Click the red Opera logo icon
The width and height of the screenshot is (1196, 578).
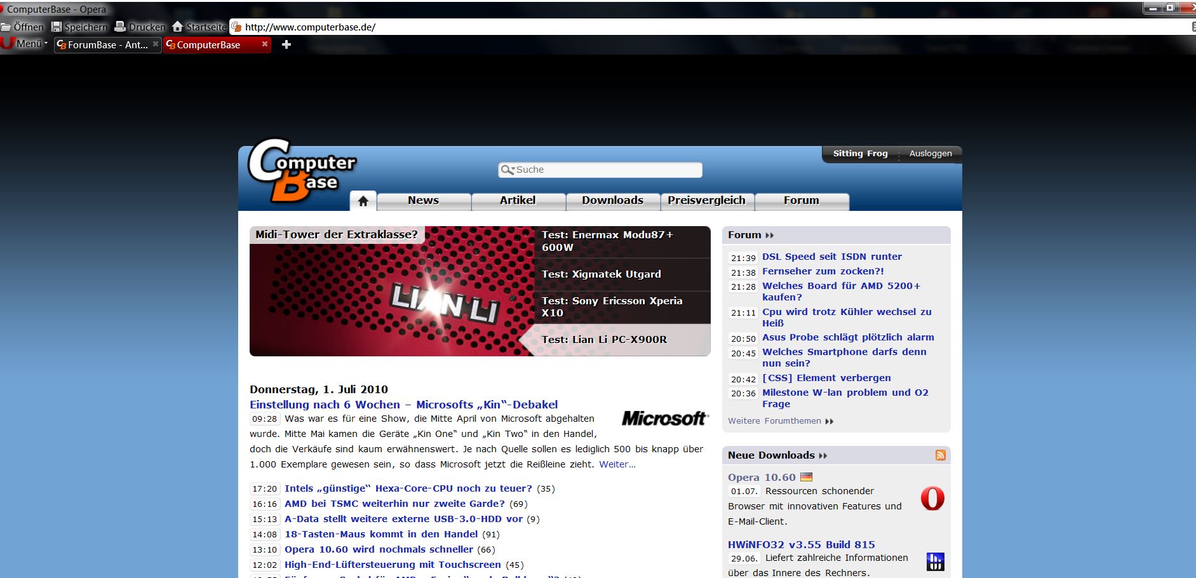click(932, 499)
